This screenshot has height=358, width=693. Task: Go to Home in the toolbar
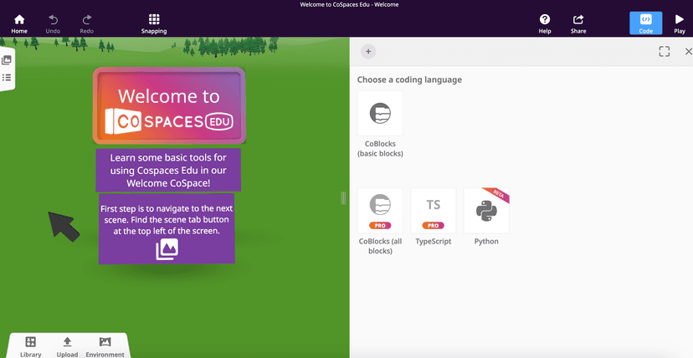(19, 23)
